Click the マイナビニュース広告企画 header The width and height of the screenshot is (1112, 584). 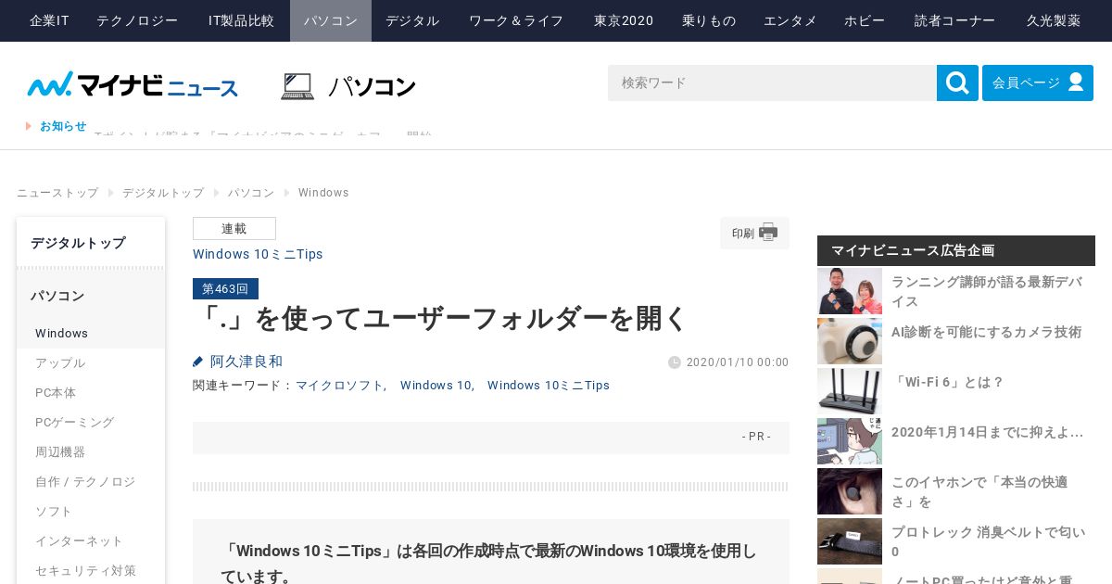956,250
